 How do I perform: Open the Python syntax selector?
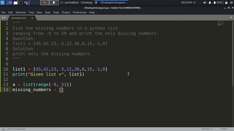224,129
